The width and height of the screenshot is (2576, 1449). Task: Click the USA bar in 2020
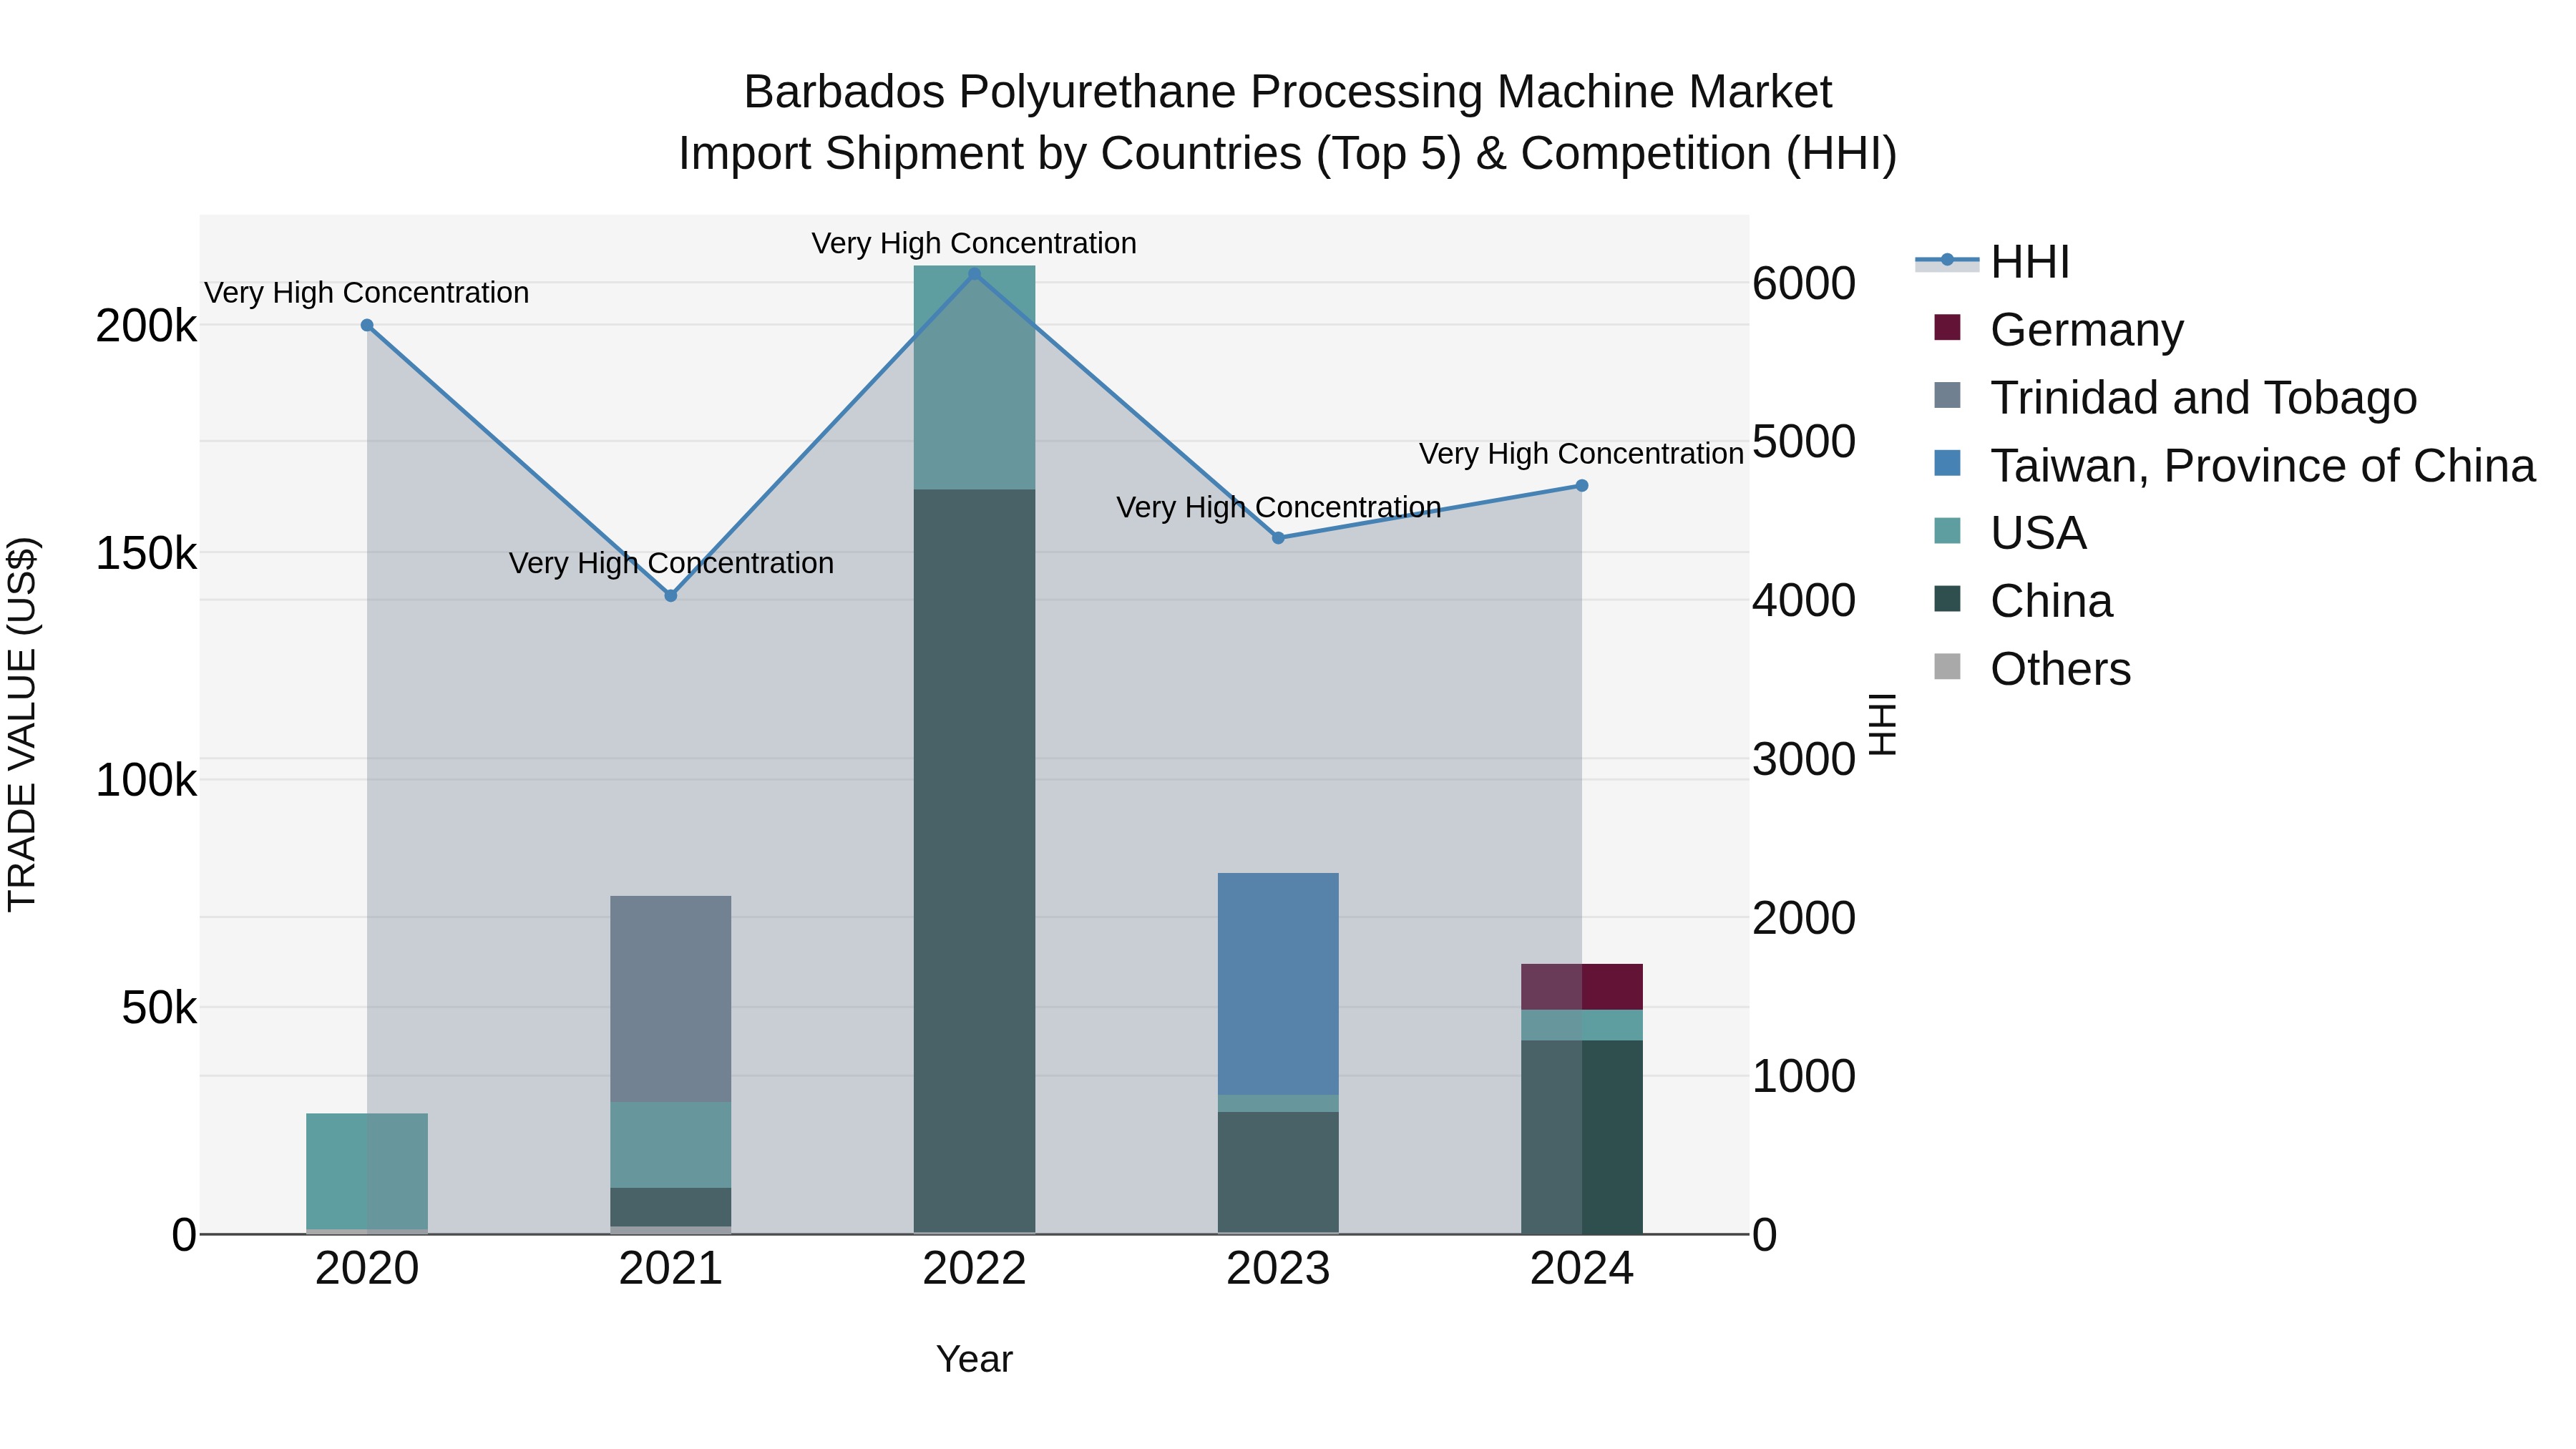(367, 1171)
